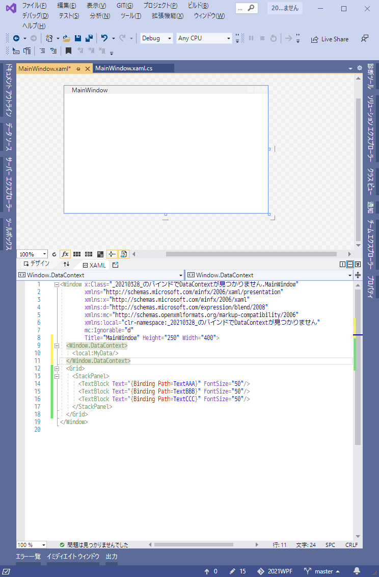
Task: Open the Any CPU platform dropdown
Action: [204, 38]
